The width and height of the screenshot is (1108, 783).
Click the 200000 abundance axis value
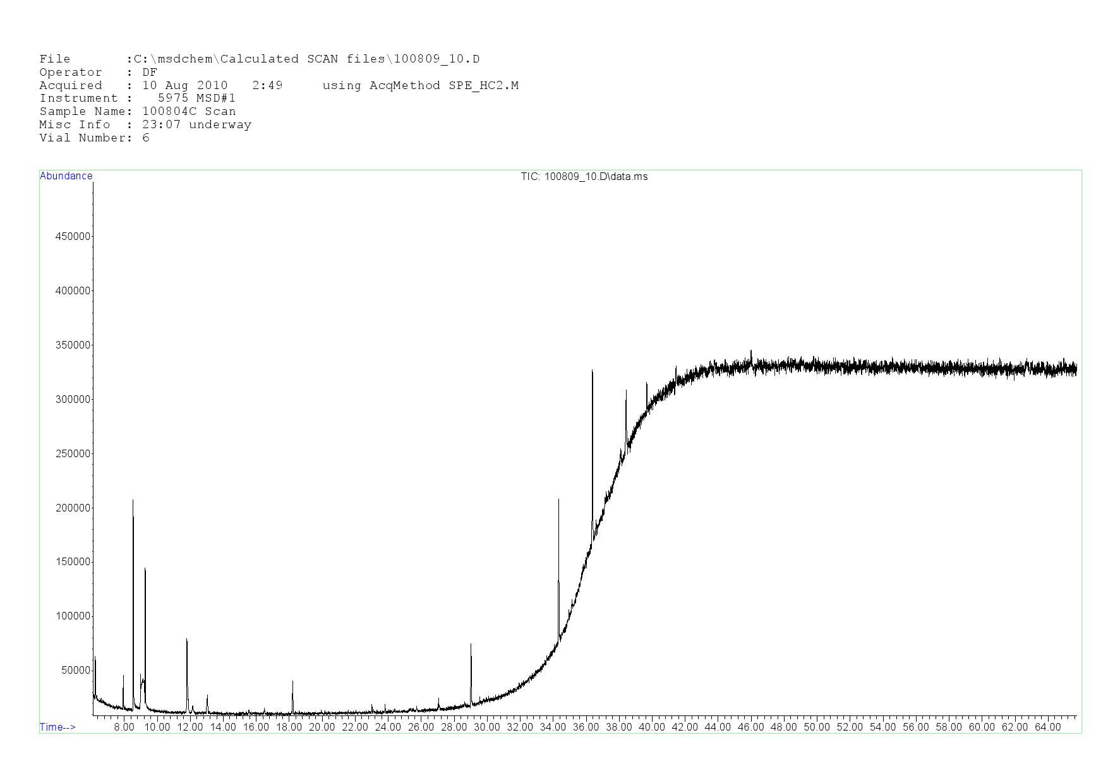click(x=73, y=508)
